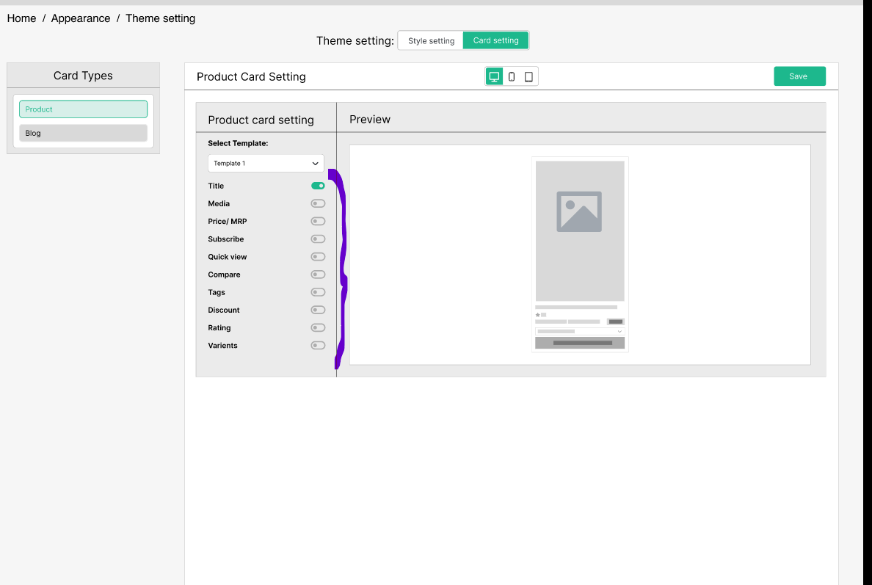Enable the Media toggle
872x585 pixels.
(318, 203)
